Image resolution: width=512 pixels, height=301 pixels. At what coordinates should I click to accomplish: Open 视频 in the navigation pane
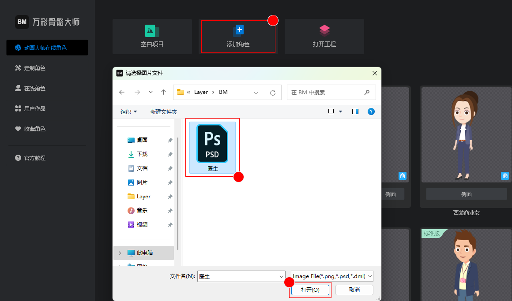tap(142, 225)
